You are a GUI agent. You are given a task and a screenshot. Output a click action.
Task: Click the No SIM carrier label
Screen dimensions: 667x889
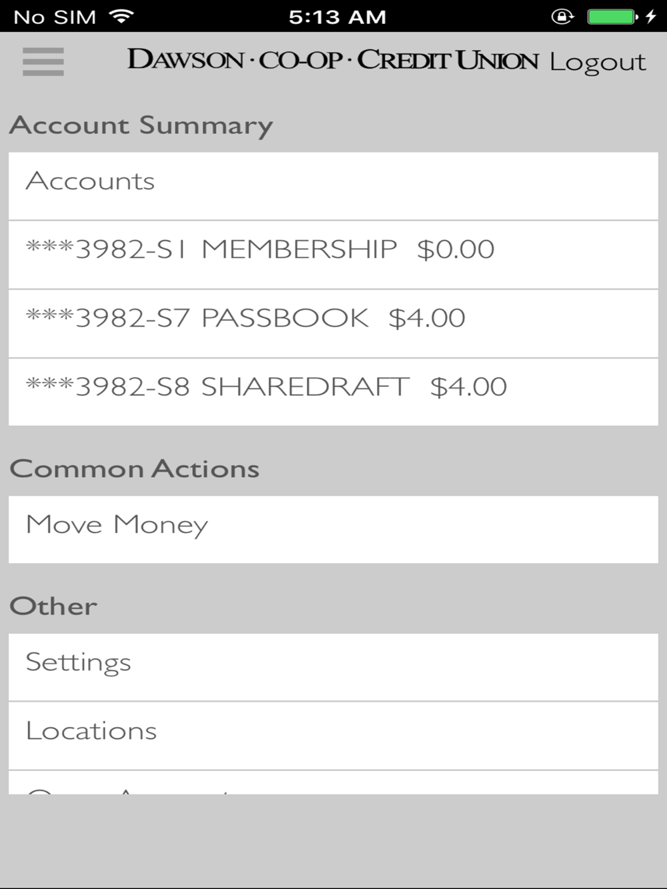[55, 17]
